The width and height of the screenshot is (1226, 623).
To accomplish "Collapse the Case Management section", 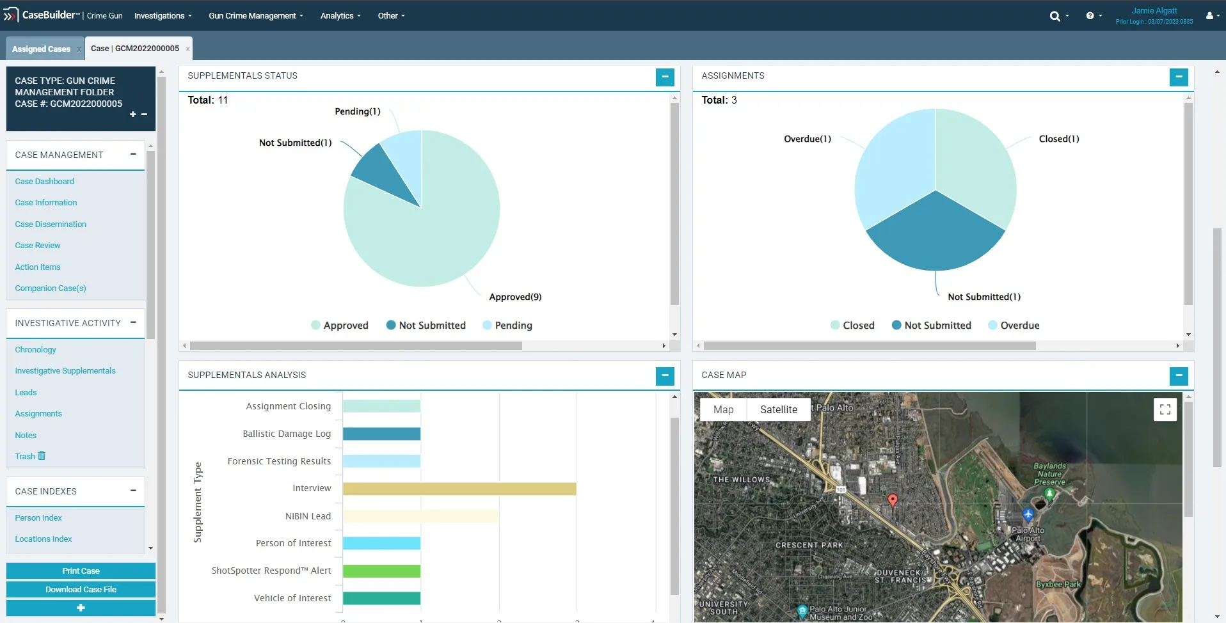I will 133,154.
